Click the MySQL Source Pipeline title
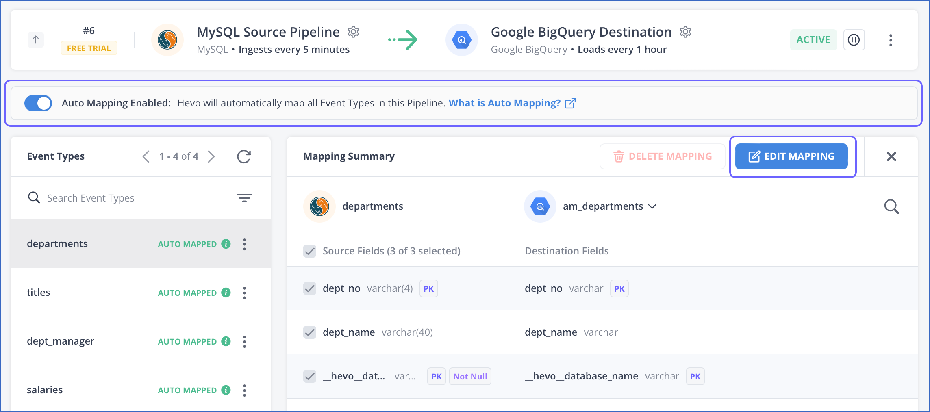 pyautogui.click(x=268, y=32)
